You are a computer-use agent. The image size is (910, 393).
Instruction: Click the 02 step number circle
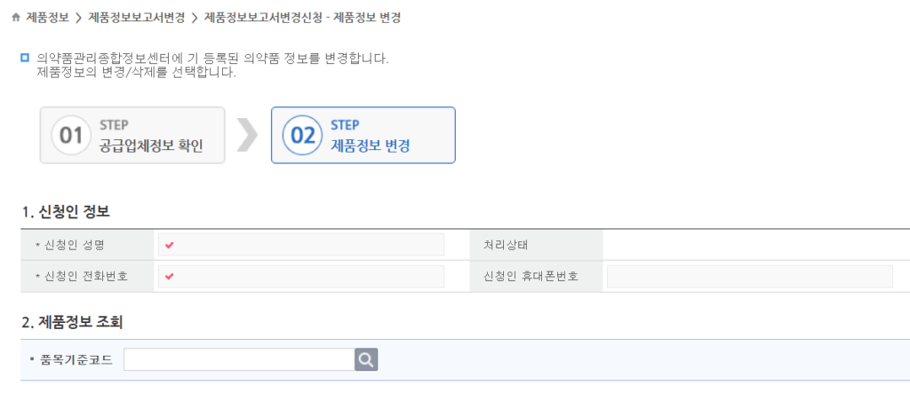[302, 136]
